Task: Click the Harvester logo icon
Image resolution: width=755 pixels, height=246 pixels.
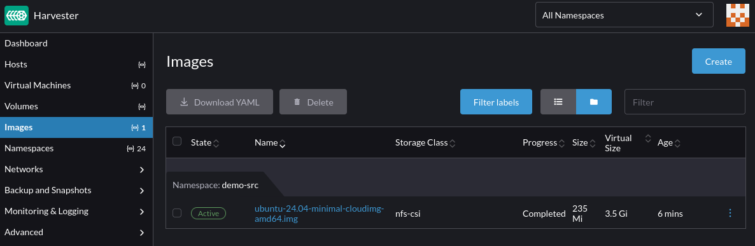Action: coord(17,15)
